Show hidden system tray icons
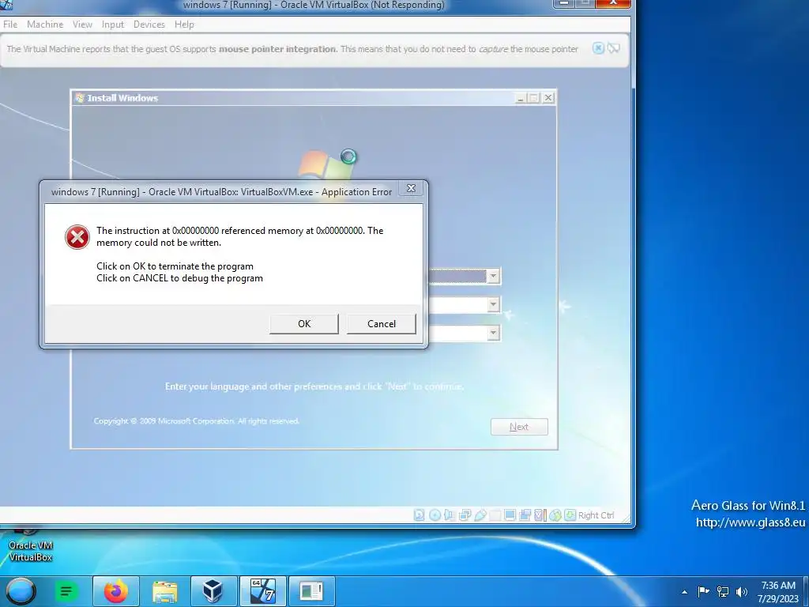 [684, 592]
